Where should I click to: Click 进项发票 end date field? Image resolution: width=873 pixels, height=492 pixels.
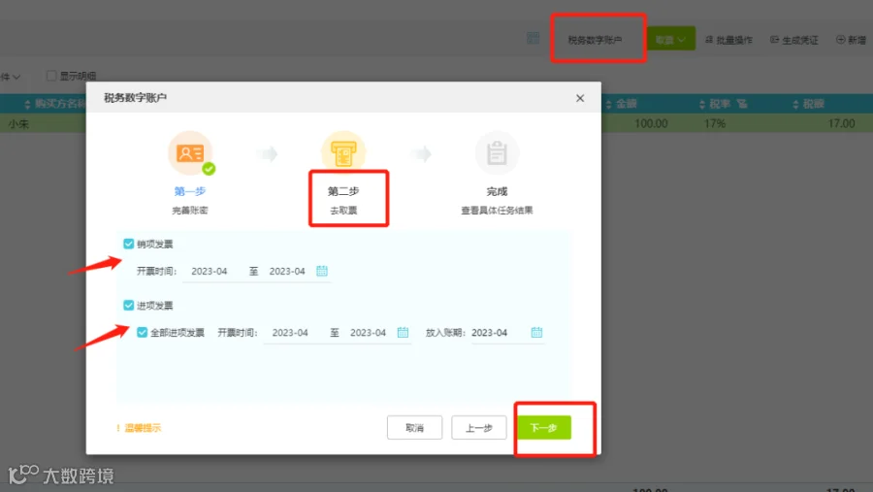pyautogui.click(x=368, y=333)
